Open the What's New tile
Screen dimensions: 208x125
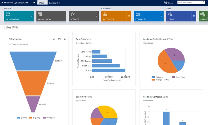click(x=51, y=16)
